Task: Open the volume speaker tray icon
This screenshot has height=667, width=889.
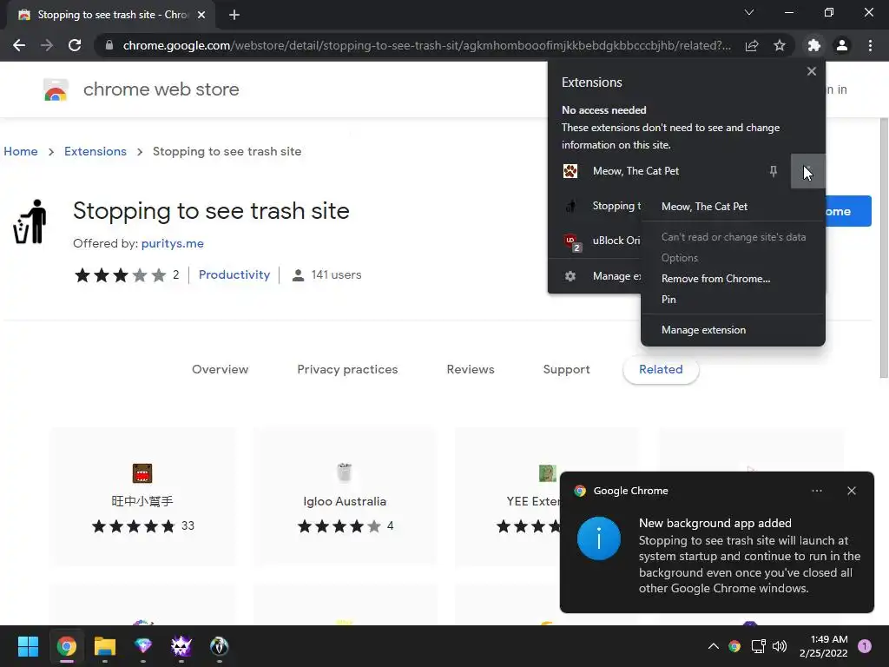Action: 780,646
